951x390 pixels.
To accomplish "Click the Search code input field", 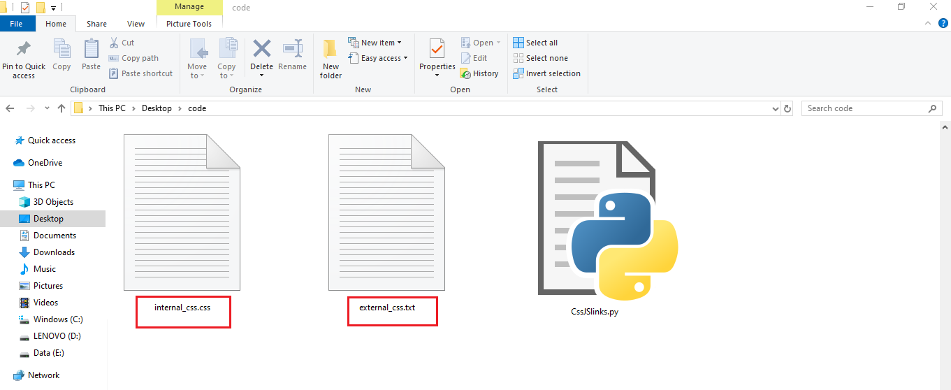I will click(864, 108).
